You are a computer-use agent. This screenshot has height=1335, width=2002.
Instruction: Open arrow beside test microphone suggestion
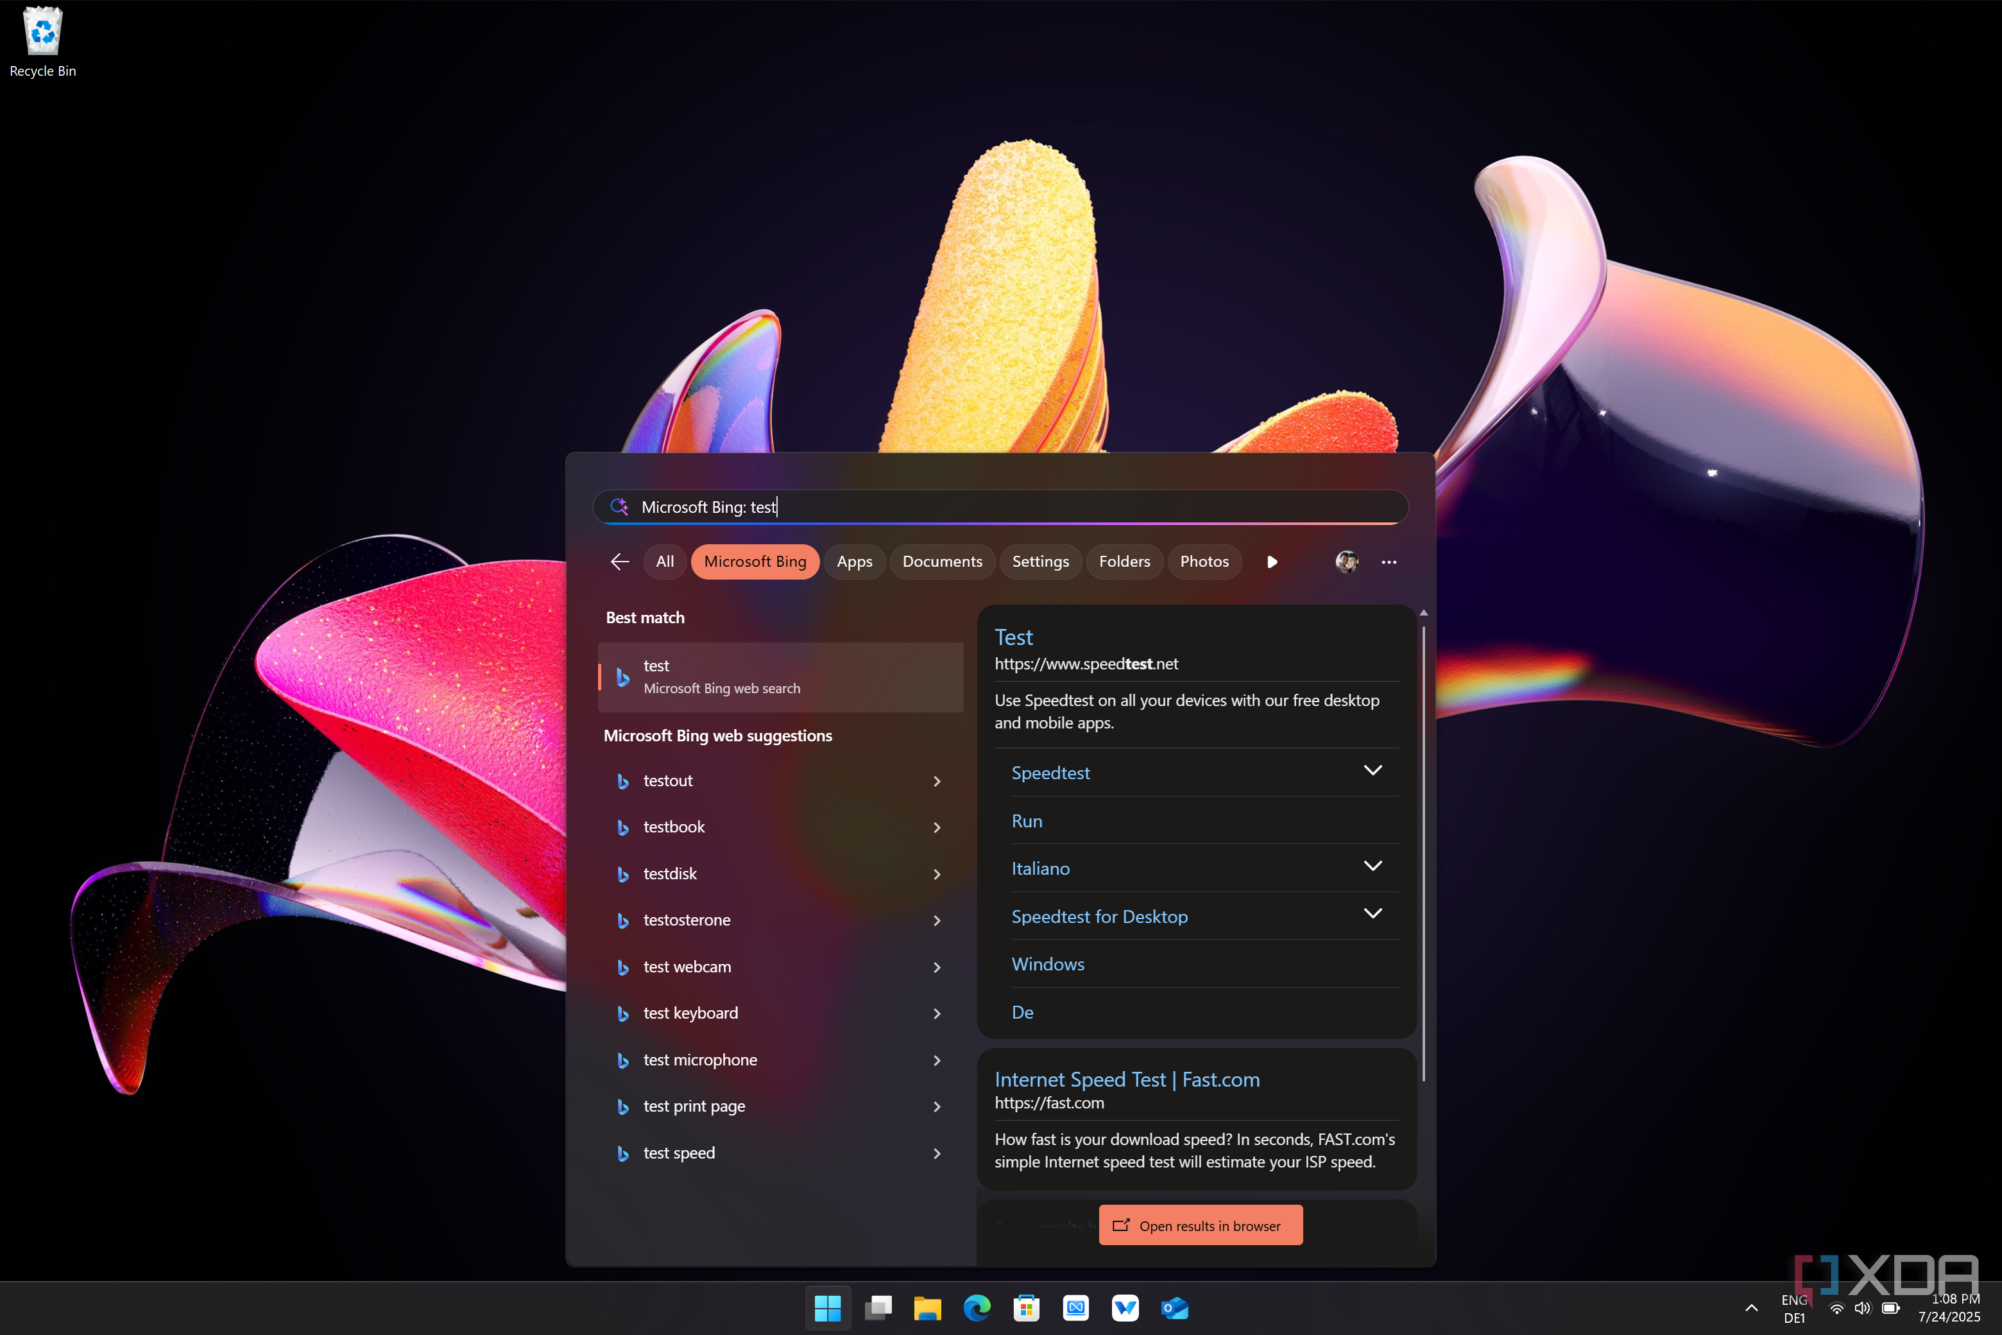click(937, 1060)
